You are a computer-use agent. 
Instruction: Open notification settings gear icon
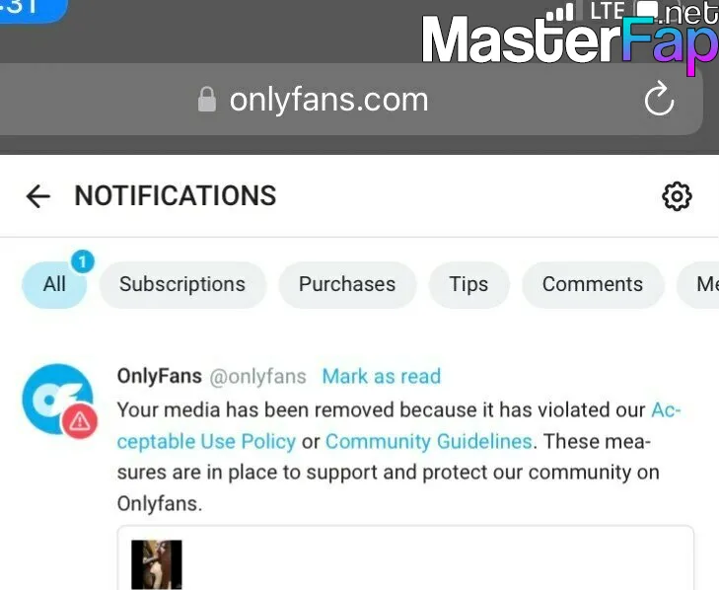[677, 196]
